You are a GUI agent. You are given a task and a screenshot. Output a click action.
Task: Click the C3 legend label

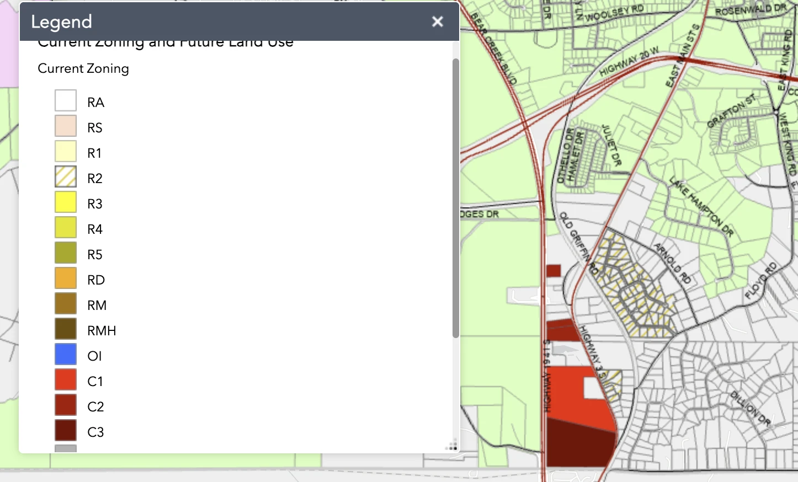point(95,432)
